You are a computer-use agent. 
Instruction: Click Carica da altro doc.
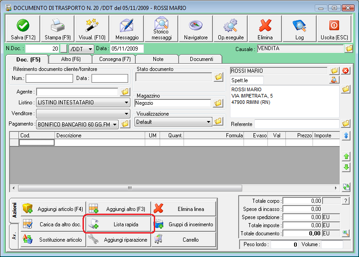(53, 224)
